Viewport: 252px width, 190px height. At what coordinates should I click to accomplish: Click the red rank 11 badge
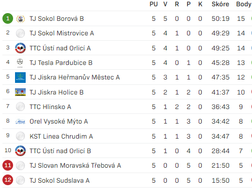coord(8,165)
